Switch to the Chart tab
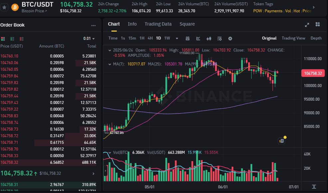Viewport: 328px width, 193px height. pyautogui.click(x=114, y=24)
